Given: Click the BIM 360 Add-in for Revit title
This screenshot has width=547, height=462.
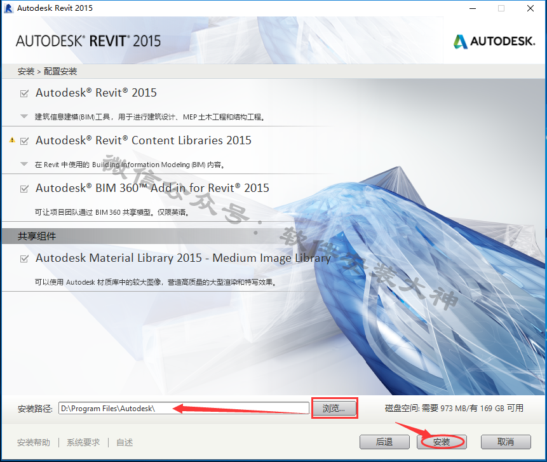Looking at the screenshot, I should (152, 188).
